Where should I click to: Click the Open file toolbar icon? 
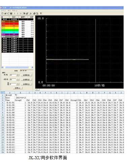[5, 14]
